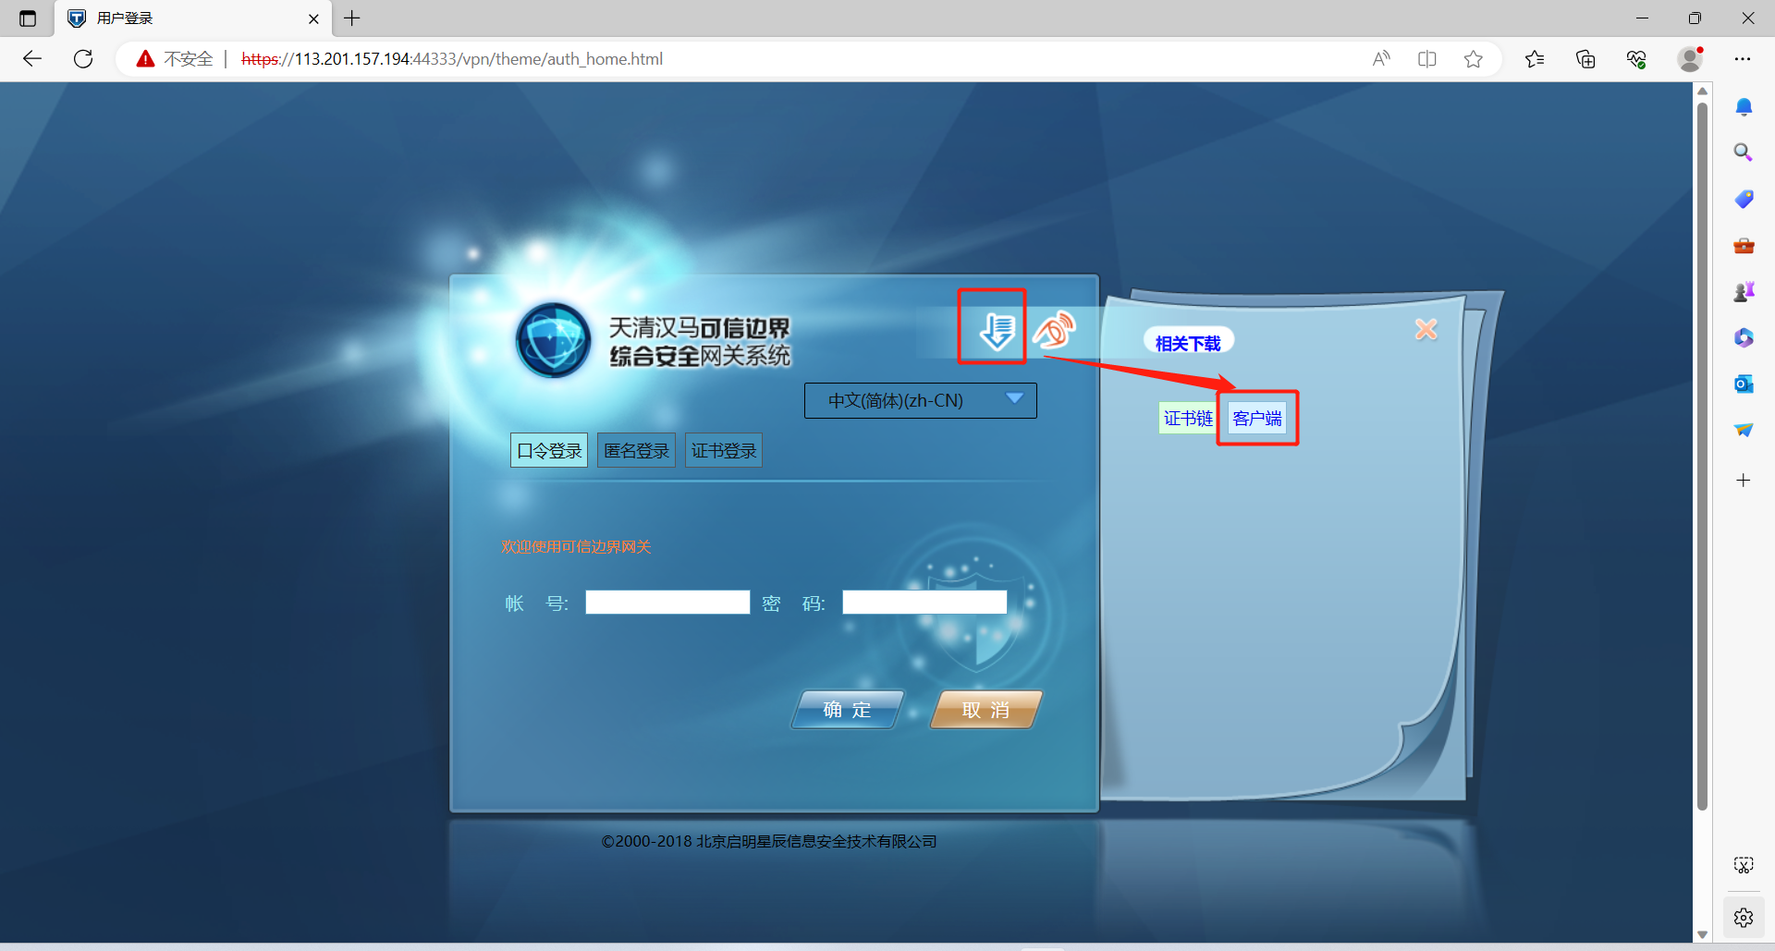Open the download arrow icon

tap(997, 330)
